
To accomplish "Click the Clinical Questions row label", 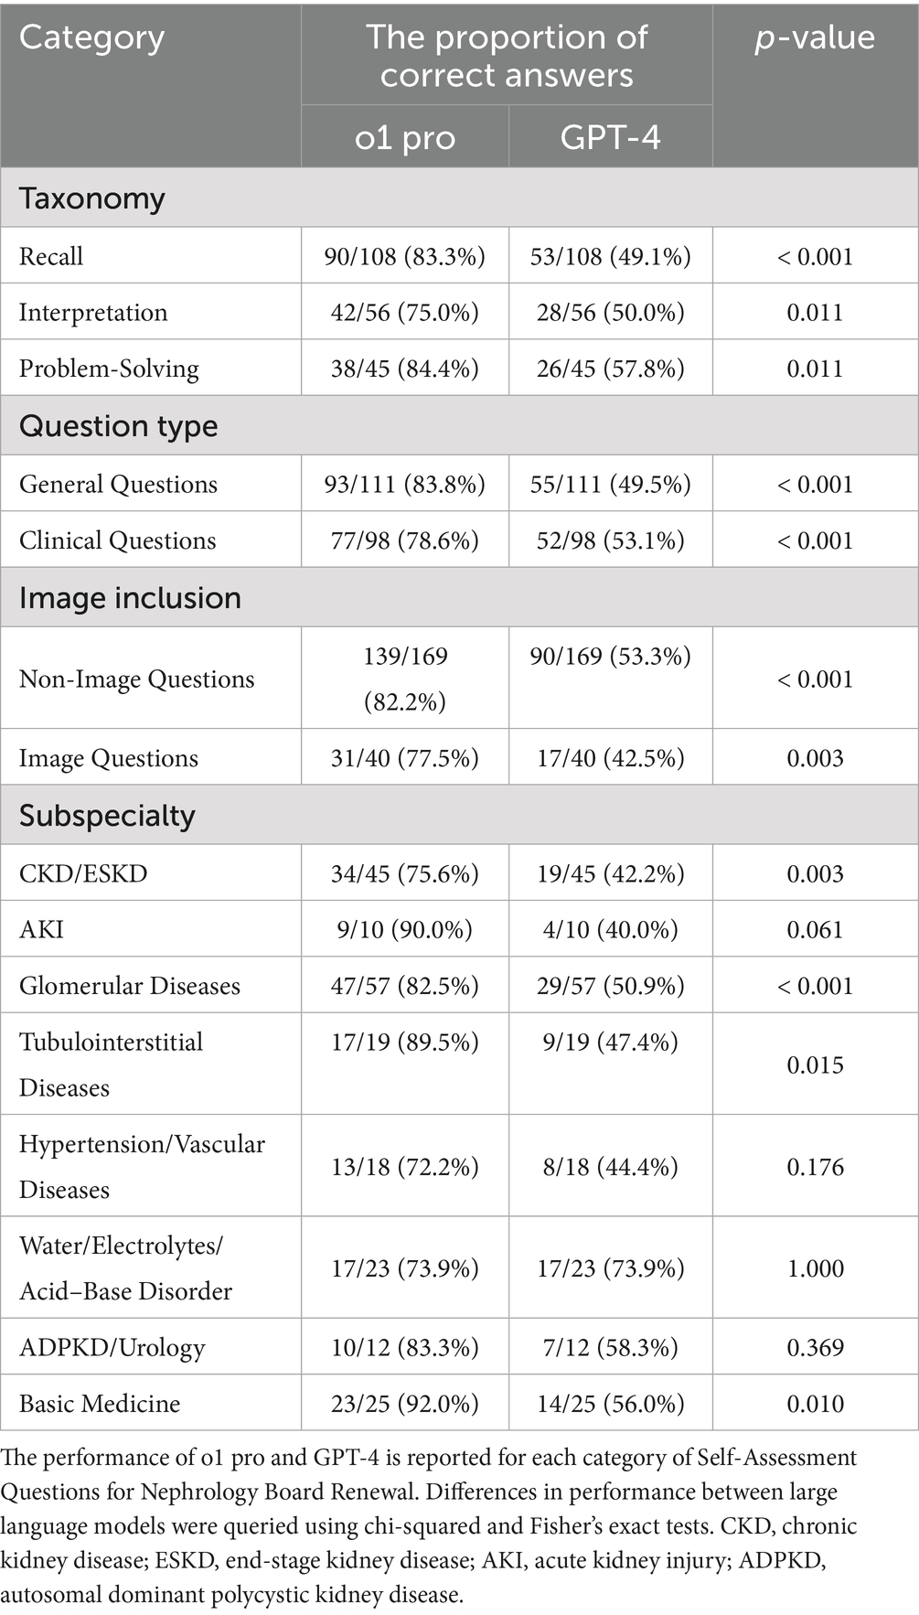I will (117, 540).
